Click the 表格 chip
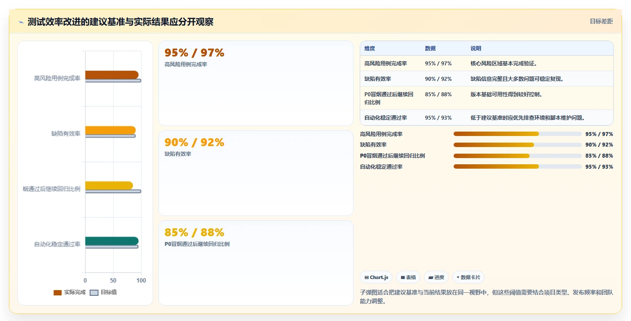Viewport: 631px width, 321px height. [408, 277]
